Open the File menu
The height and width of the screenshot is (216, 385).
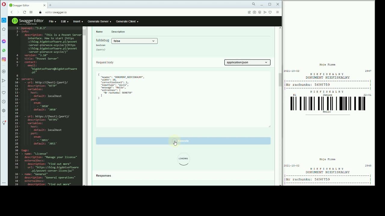[52, 22]
